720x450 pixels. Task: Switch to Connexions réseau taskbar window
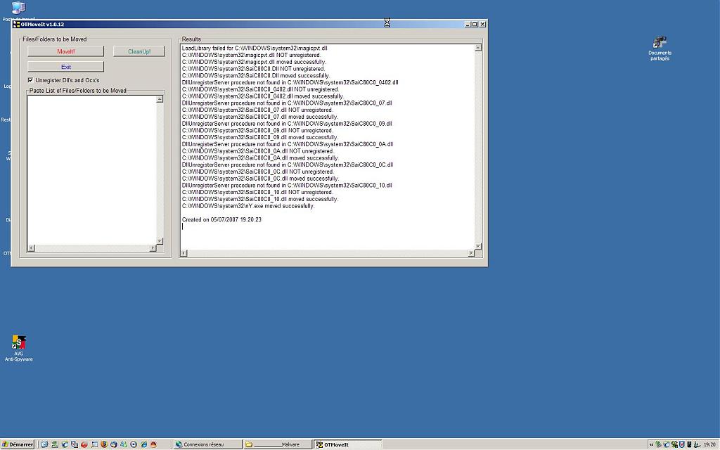coord(208,444)
